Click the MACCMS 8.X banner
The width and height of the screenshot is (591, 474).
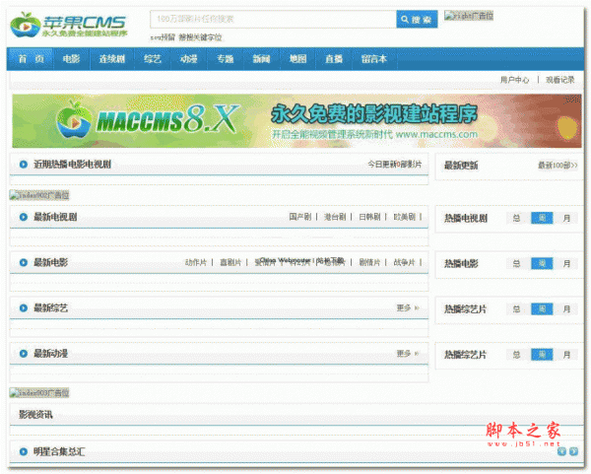(x=296, y=120)
